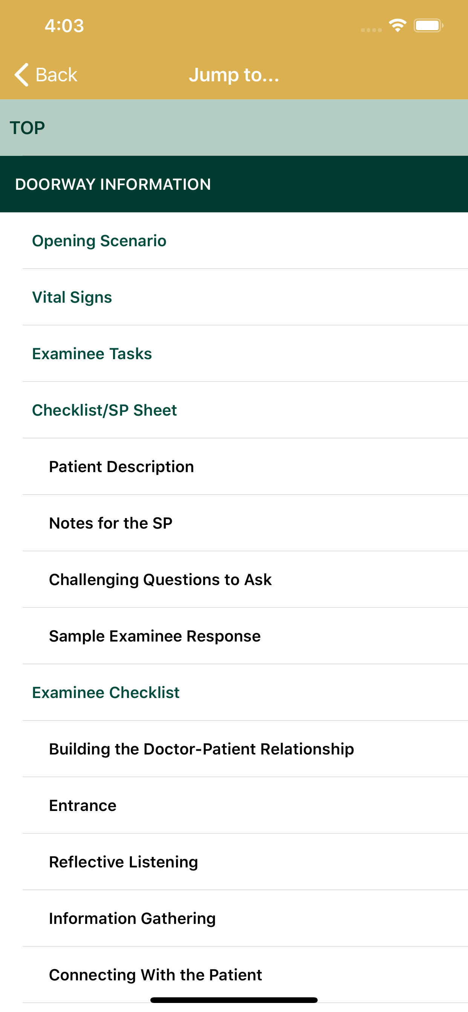This screenshot has width=468, height=1012.
Task: Select Sample Examinee Response
Action: 155,636
